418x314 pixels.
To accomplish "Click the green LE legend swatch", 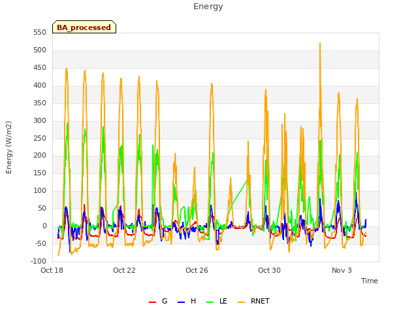I will 210,302.
